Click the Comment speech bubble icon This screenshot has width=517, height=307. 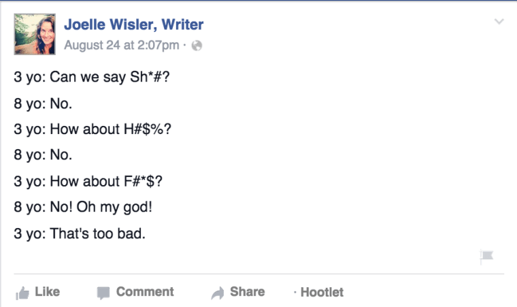pyautogui.click(x=103, y=293)
